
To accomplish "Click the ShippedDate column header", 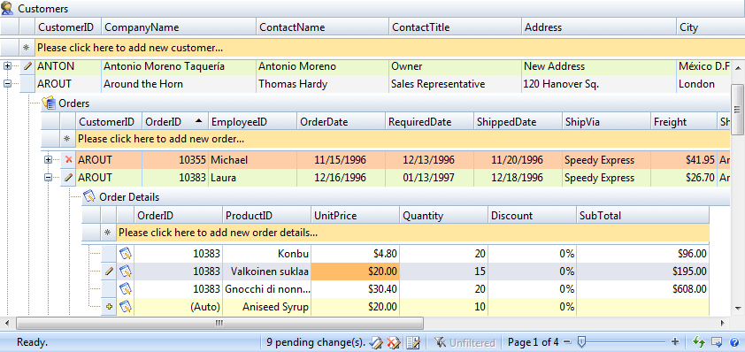I will [x=518, y=122].
